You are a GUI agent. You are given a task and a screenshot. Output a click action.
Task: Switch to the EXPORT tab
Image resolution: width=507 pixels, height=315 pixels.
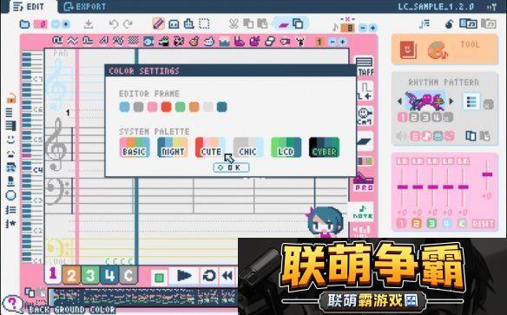point(85,7)
